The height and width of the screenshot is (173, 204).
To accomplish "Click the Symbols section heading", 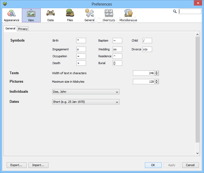I will (17, 40).
